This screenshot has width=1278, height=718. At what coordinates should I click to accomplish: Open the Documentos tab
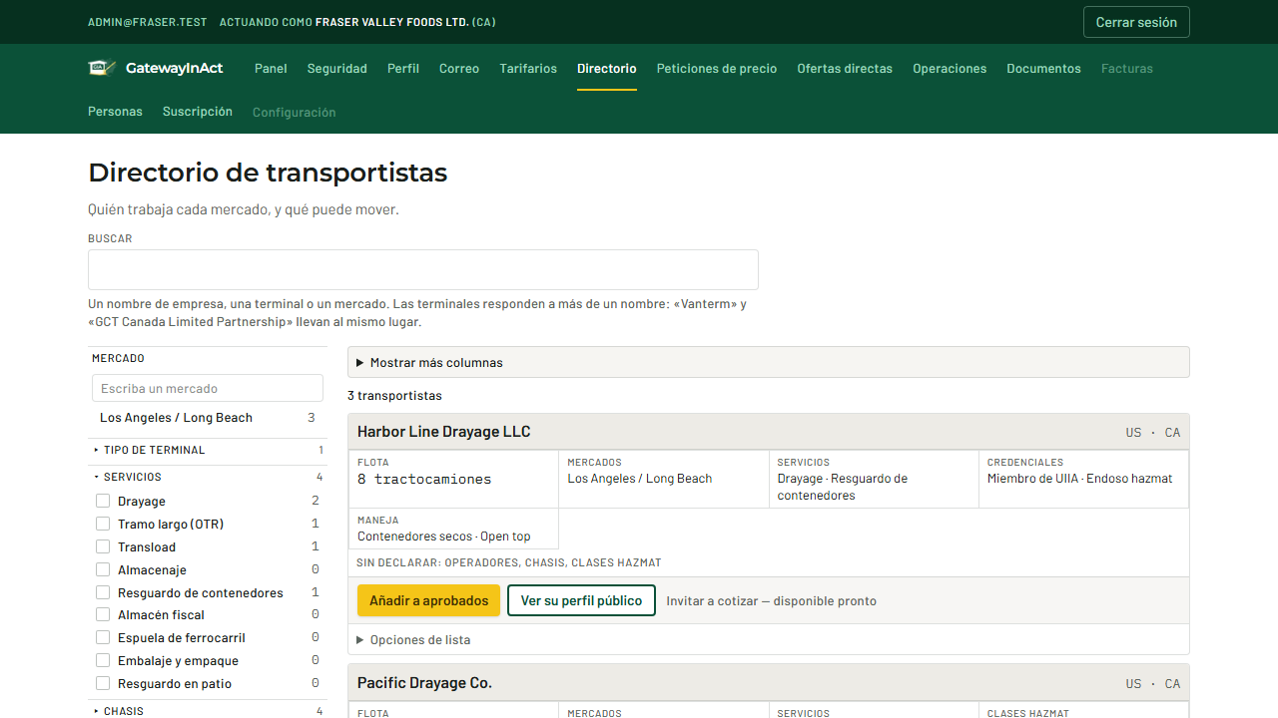(1043, 69)
